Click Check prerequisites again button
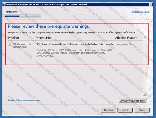Screen dimensions: 156x118 (x=132, y=101)
